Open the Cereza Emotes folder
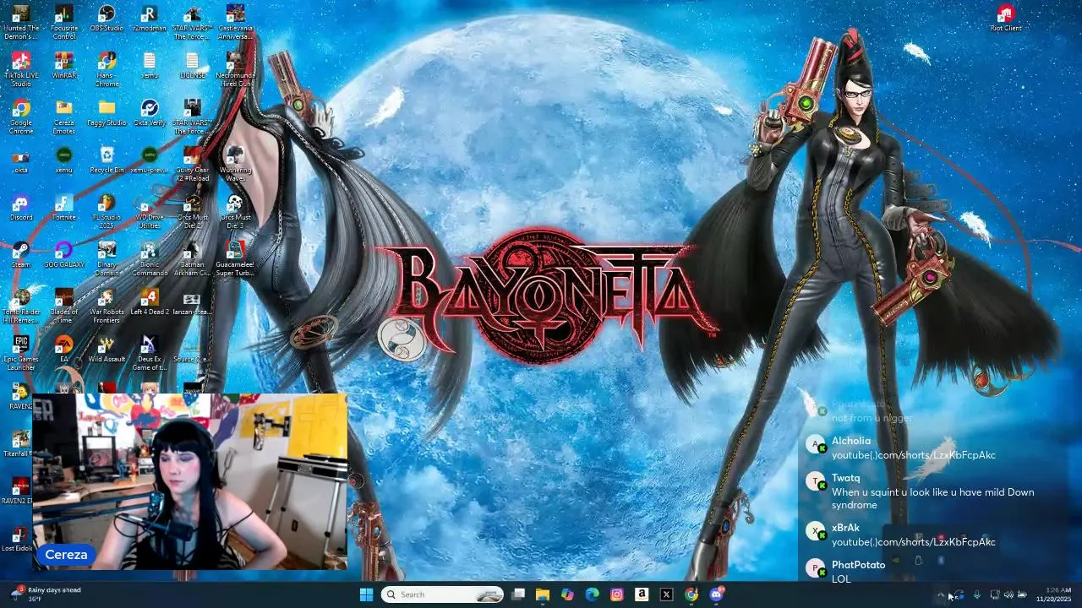1082x608 pixels. pyautogui.click(x=64, y=117)
